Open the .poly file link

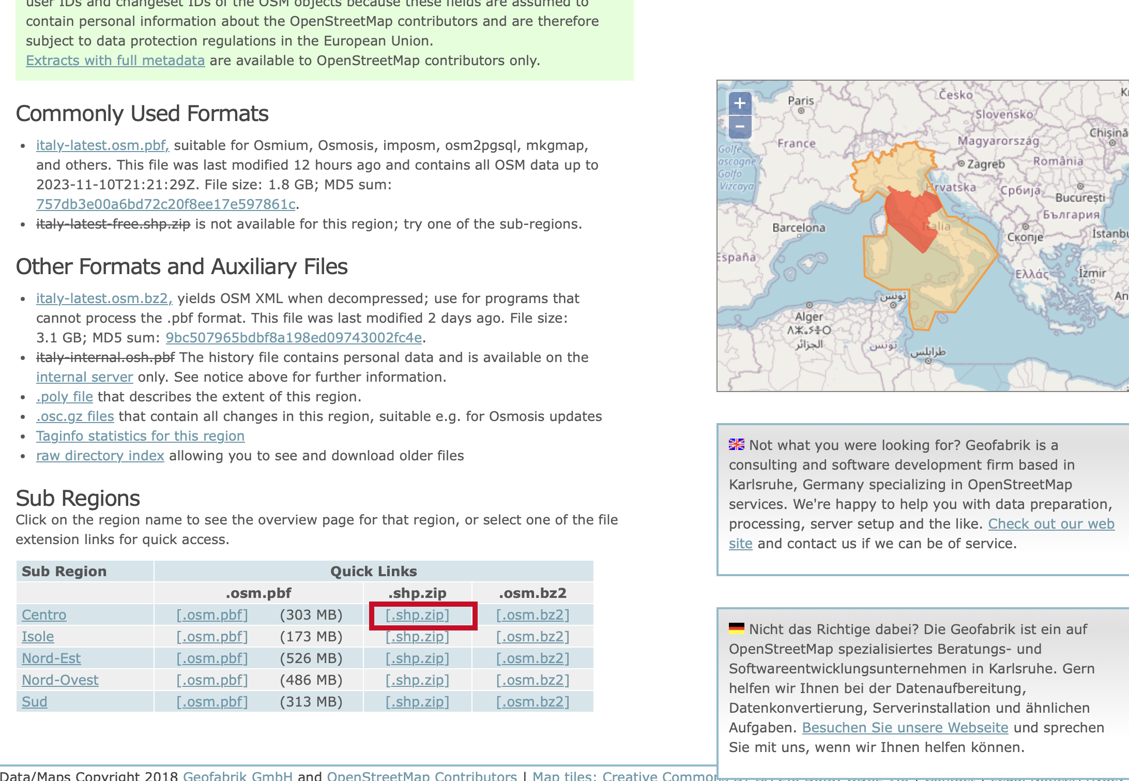coord(65,397)
